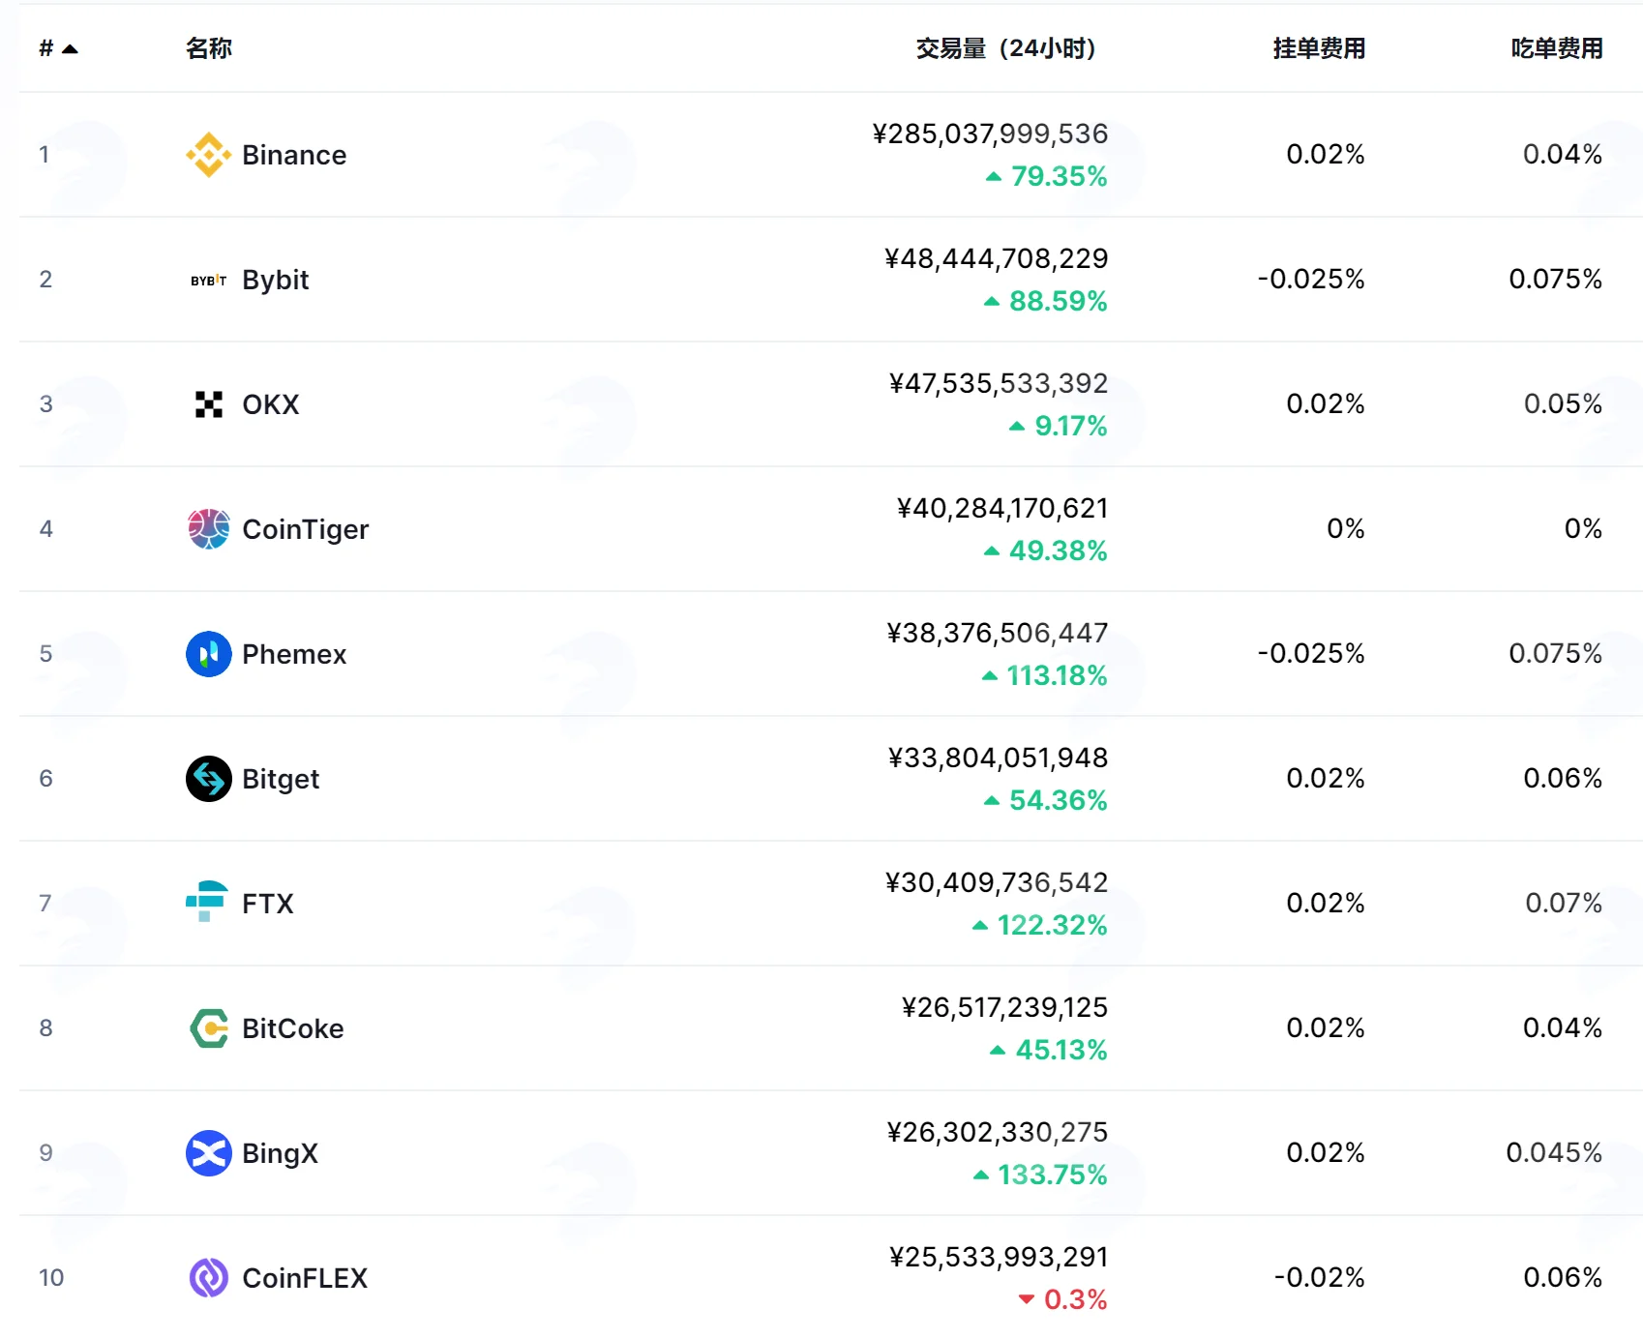This screenshot has width=1643, height=1339.
Task: Open the Binance exchange link
Action: click(294, 155)
